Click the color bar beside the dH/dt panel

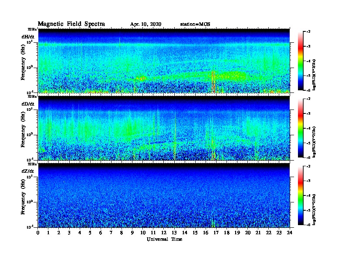click(x=301, y=61)
